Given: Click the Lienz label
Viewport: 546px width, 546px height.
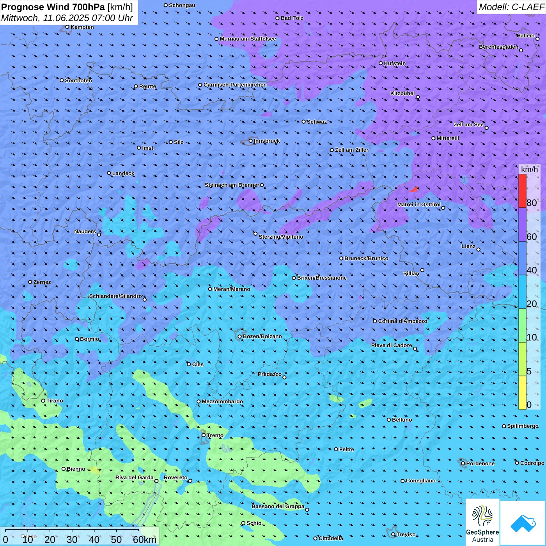Looking at the screenshot, I should [x=468, y=246].
